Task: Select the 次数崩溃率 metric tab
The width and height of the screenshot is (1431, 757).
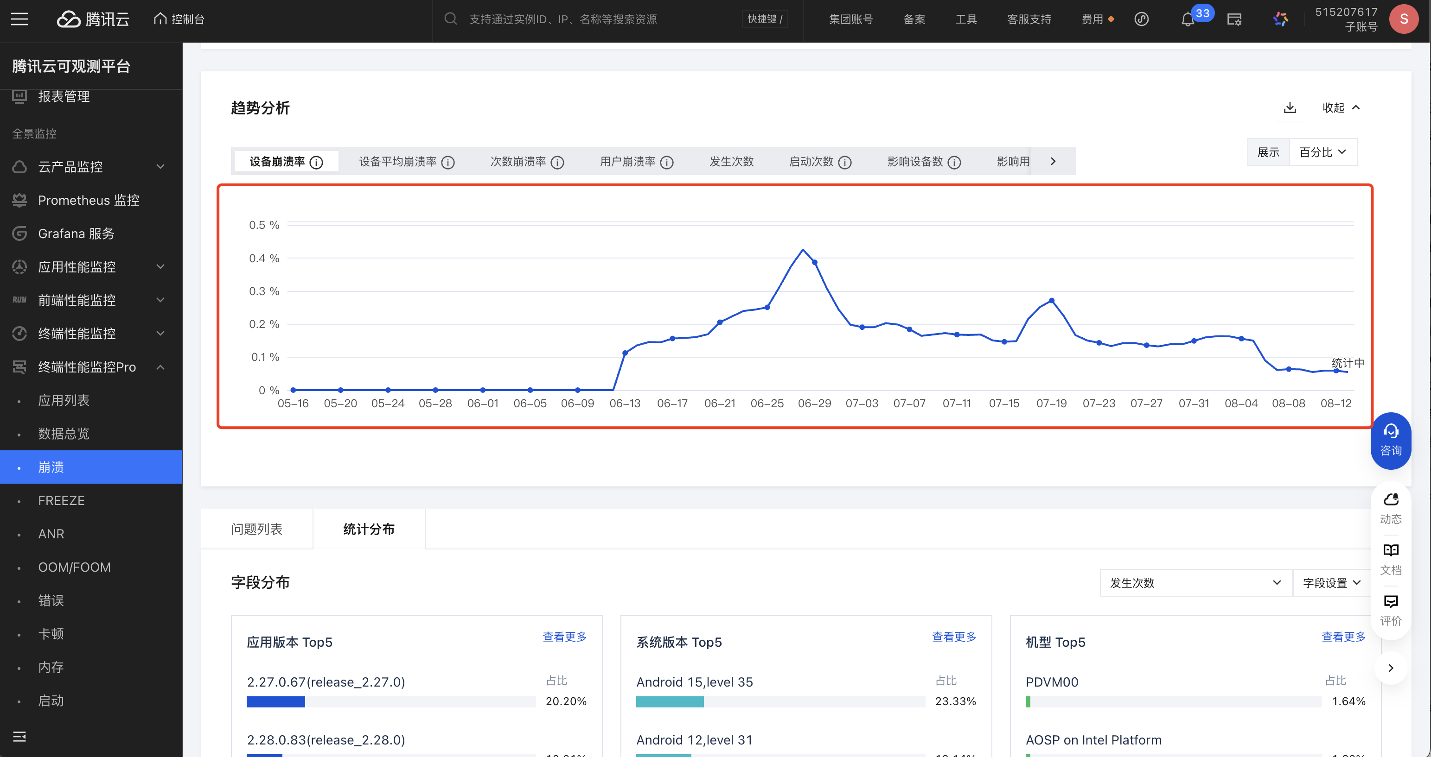Action: point(518,162)
